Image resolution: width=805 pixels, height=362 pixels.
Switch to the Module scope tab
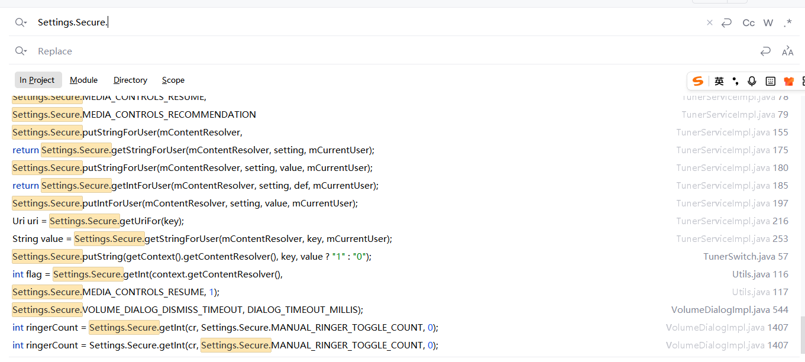83,80
